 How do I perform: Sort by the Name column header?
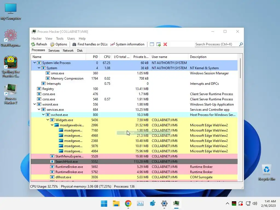(58, 57)
